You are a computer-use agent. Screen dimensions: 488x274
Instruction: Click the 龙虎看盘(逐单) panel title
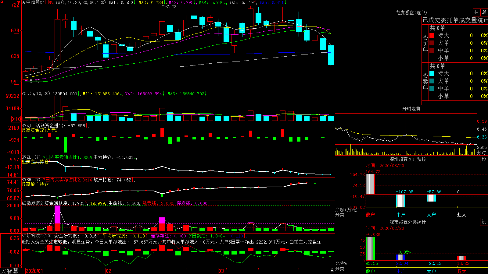click(411, 12)
